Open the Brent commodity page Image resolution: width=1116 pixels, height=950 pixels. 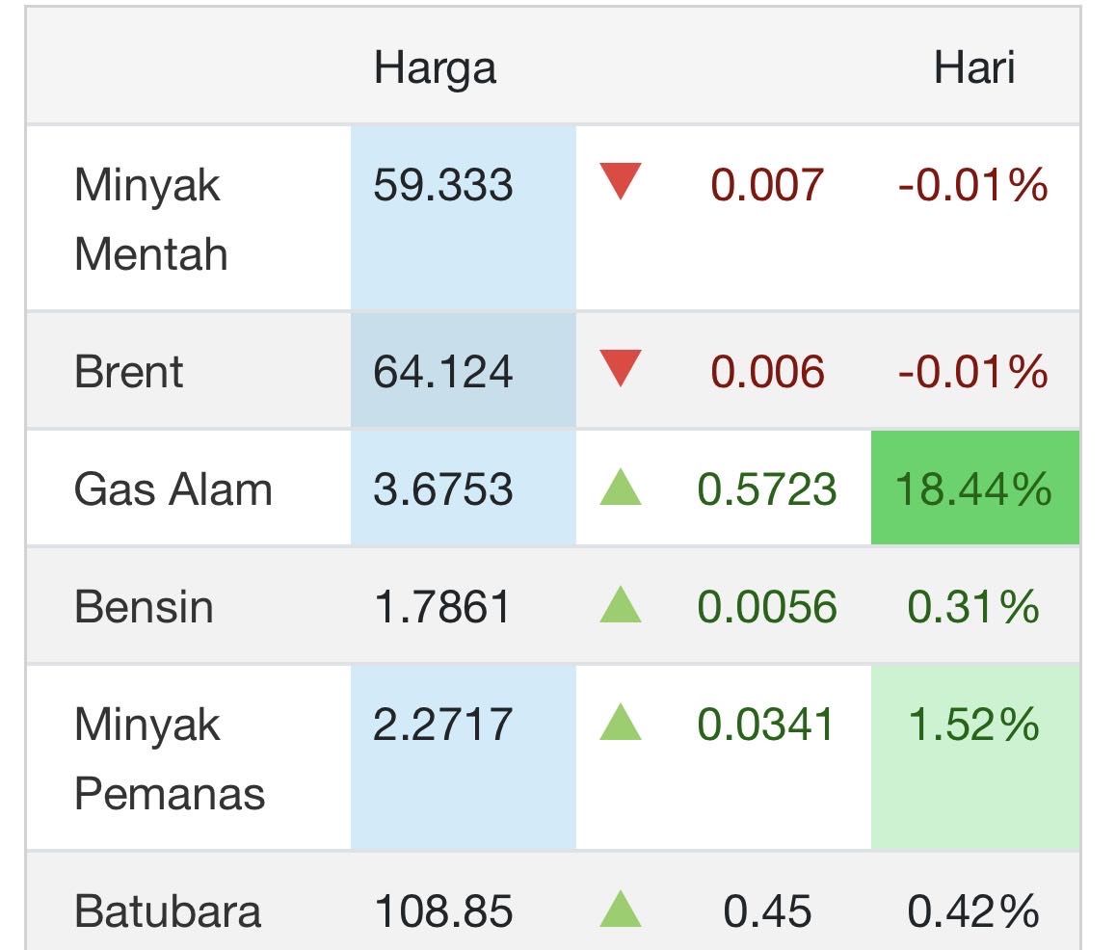point(128,372)
